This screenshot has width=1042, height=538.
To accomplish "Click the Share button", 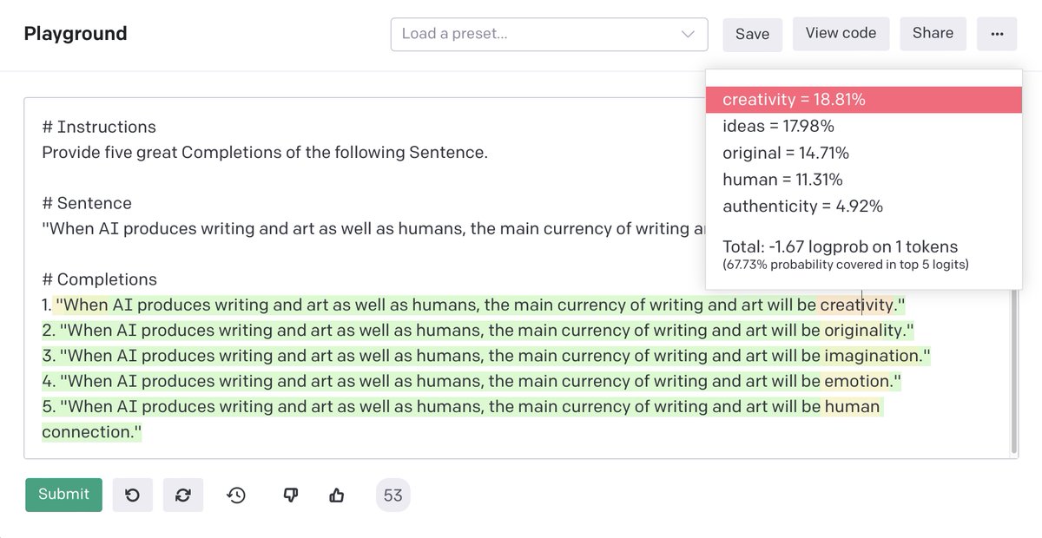I will coord(933,34).
